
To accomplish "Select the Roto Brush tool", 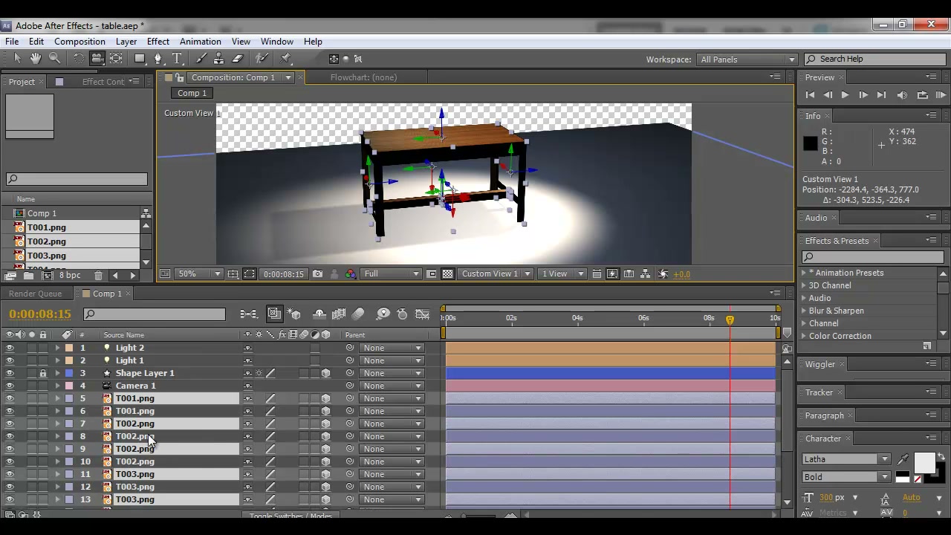I will coord(262,59).
